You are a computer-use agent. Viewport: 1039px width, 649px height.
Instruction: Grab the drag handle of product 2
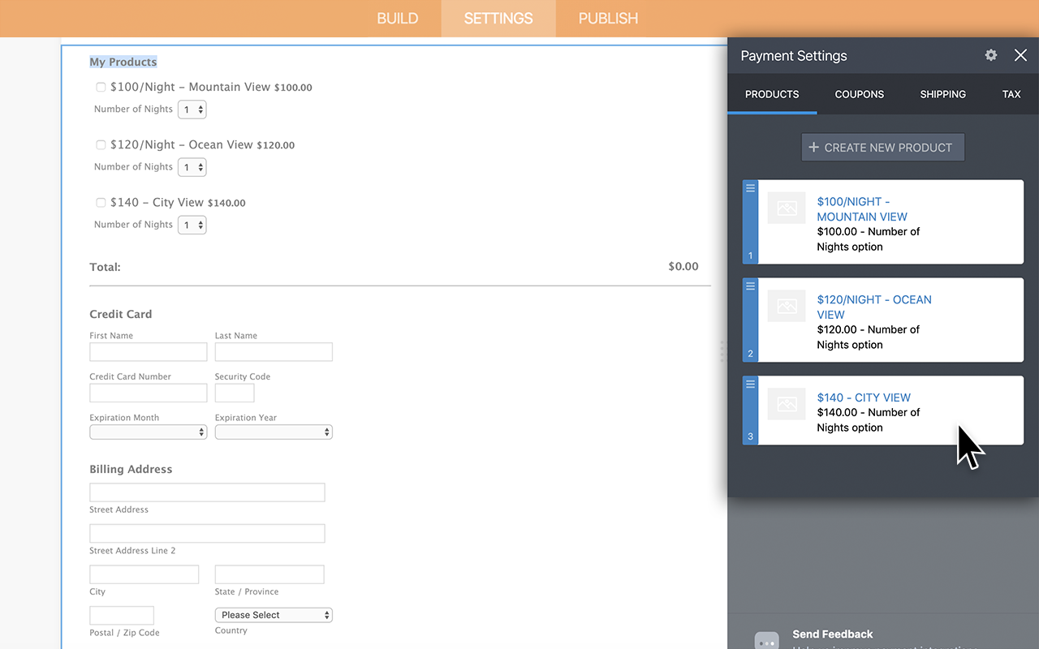749,286
